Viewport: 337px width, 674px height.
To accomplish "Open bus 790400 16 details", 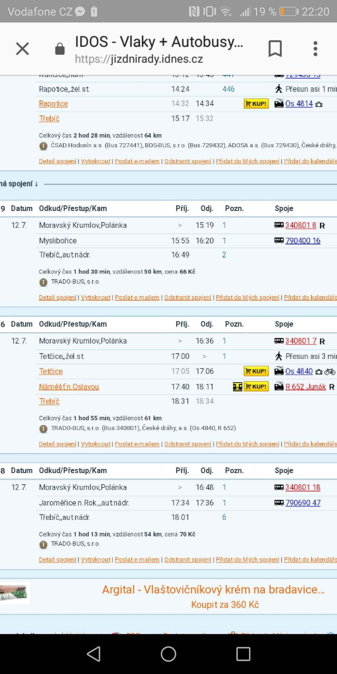I will [303, 241].
